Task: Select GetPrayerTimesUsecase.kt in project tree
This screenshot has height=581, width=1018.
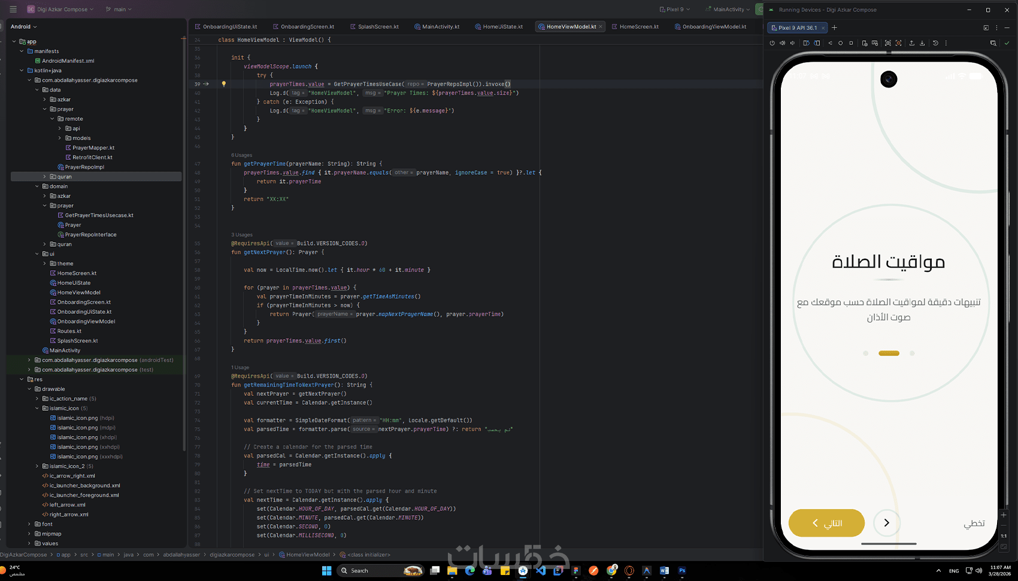Action: (x=99, y=216)
